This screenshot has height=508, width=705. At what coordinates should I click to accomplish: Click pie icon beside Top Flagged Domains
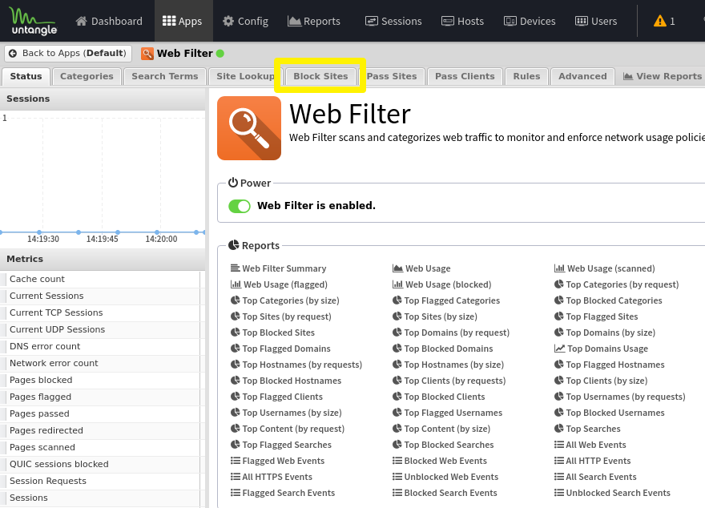pos(236,349)
